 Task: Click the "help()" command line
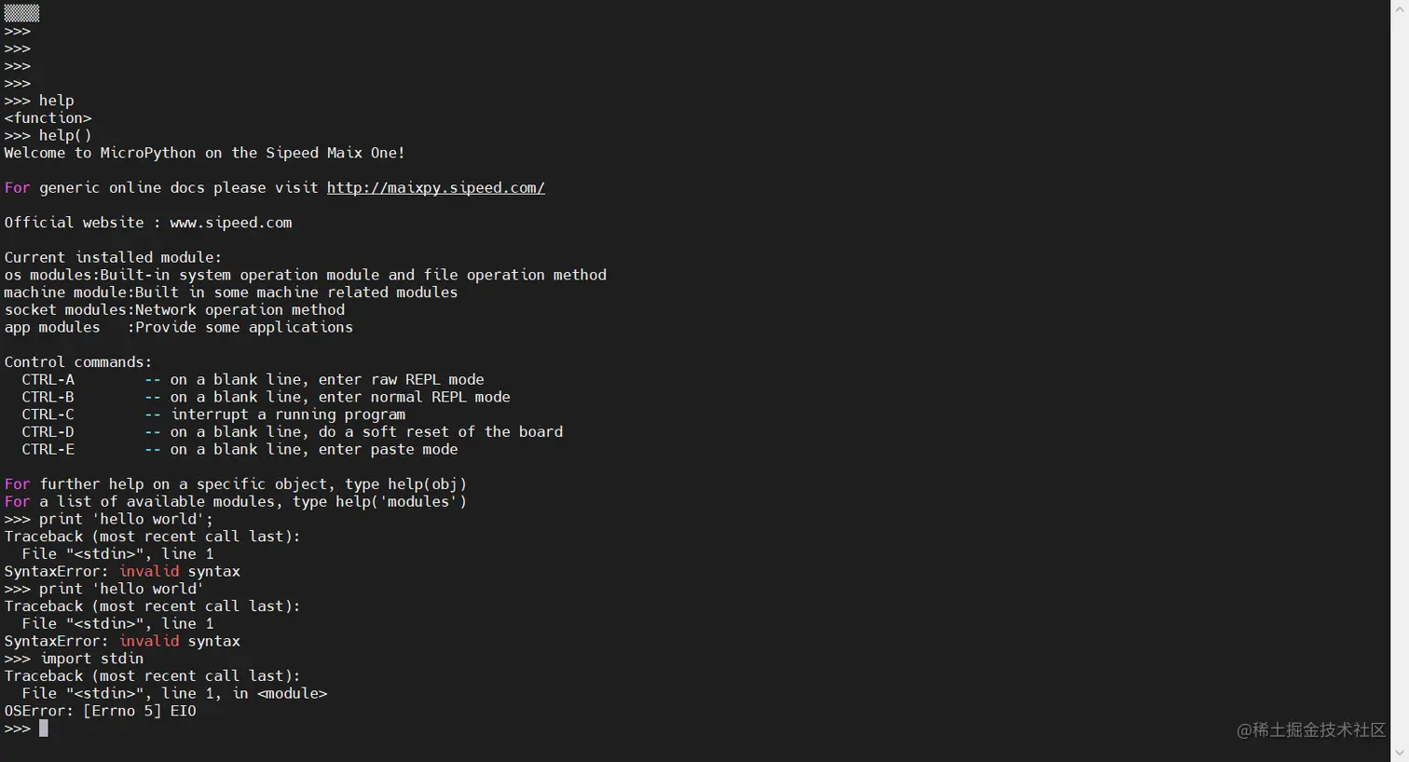64,136
